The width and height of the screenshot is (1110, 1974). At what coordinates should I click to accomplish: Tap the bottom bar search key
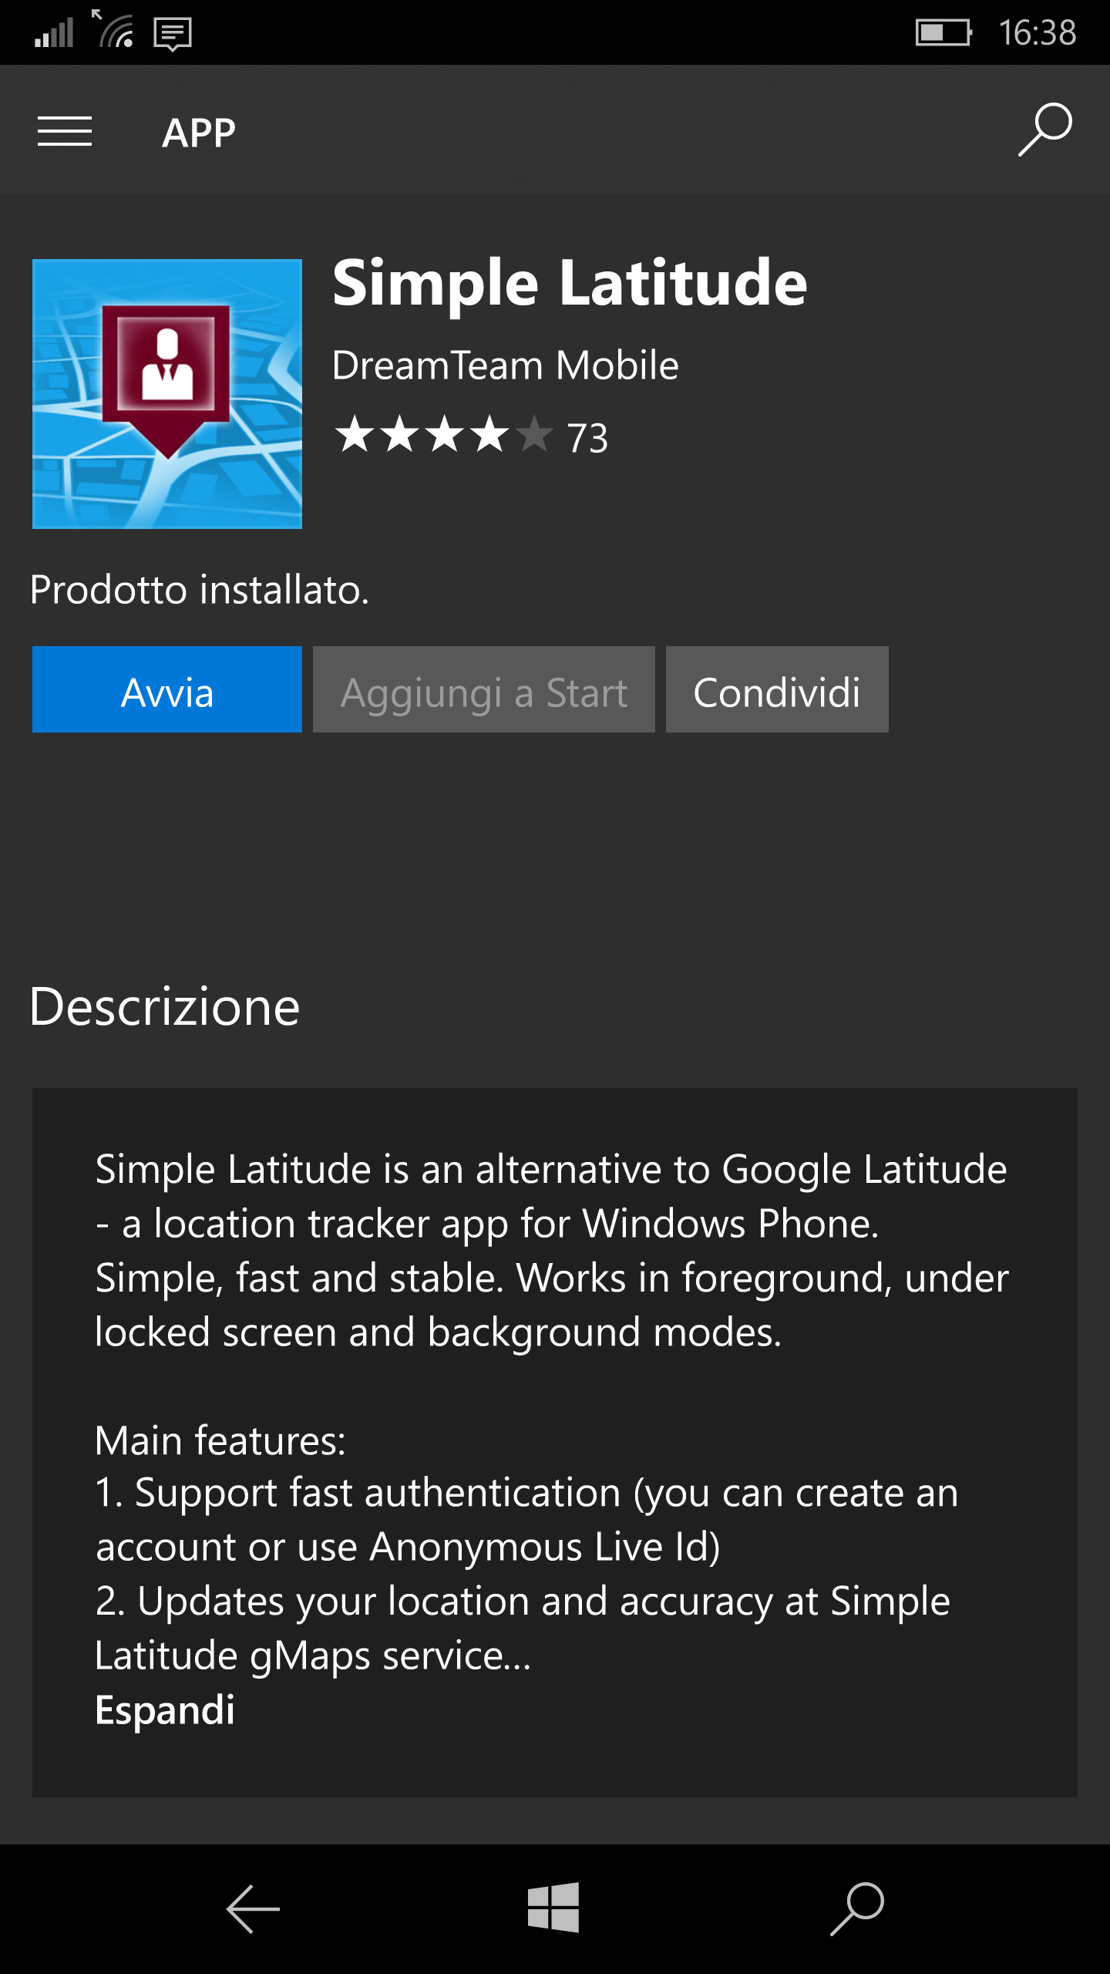point(857,1909)
